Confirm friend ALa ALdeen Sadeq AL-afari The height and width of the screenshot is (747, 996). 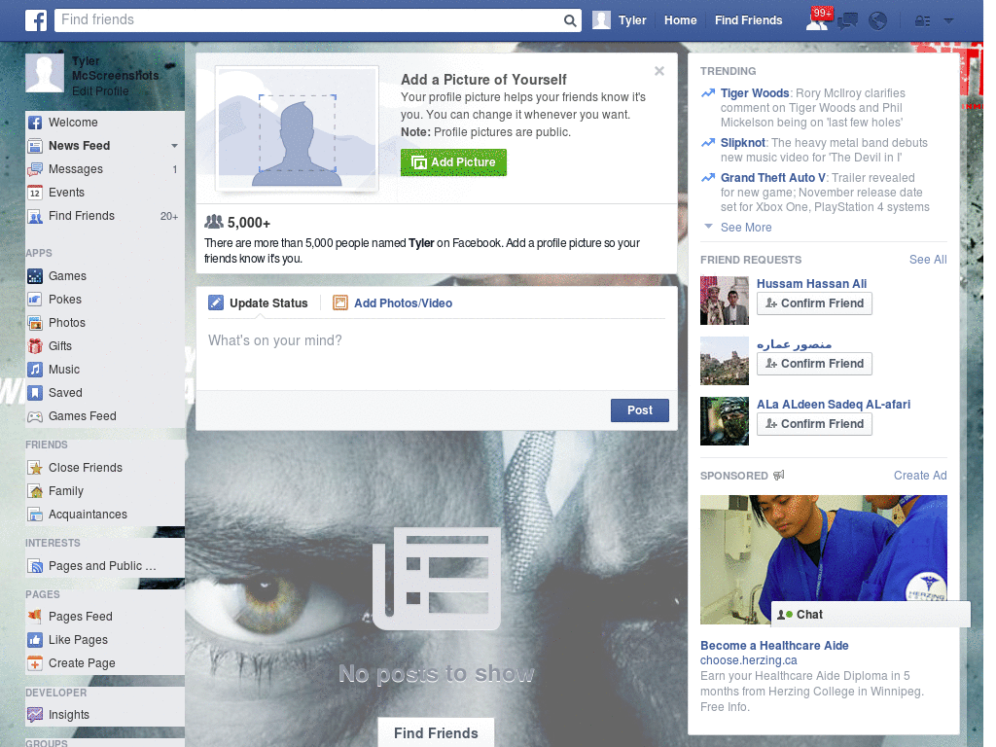(814, 424)
